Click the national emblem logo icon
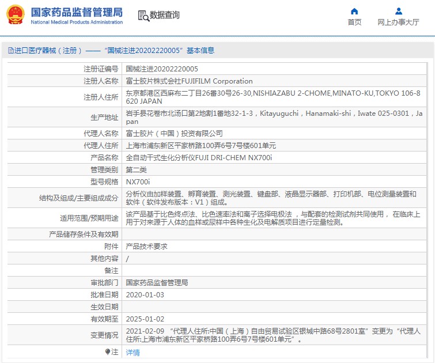 (x=15, y=15)
